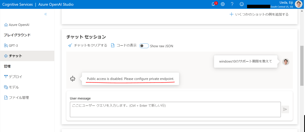Click the chat robot icon in the sidebar
The height and width of the screenshot is (132, 305).
tap(6, 56)
